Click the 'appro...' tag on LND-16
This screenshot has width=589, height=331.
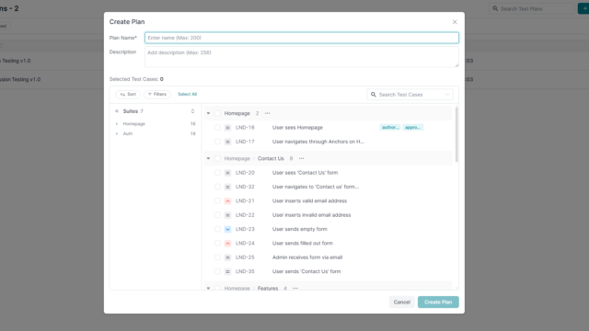[413, 128]
